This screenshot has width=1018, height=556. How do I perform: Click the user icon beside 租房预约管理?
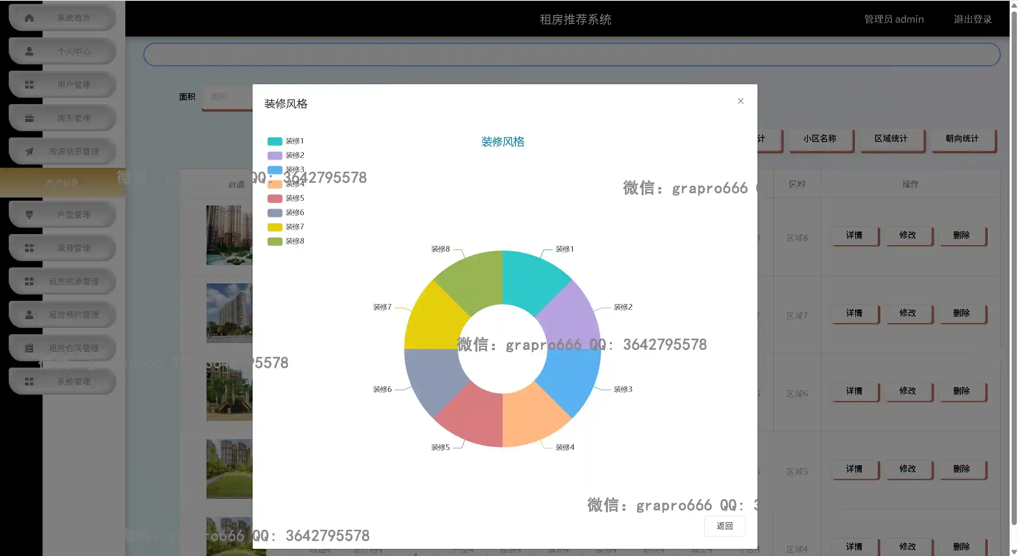[x=29, y=315]
